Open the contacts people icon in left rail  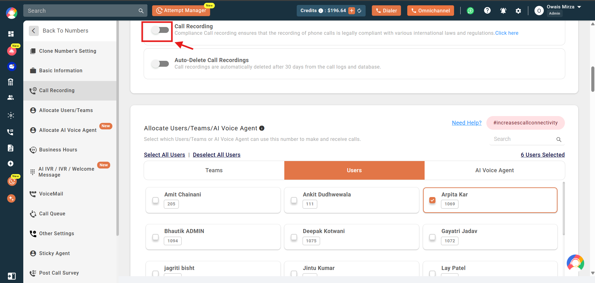(x=11, y=97)
